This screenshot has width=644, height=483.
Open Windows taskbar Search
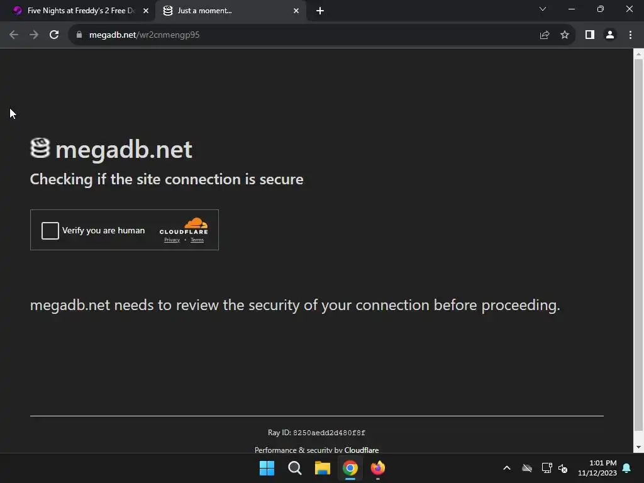pyautogui.click(x=295, y=468)
